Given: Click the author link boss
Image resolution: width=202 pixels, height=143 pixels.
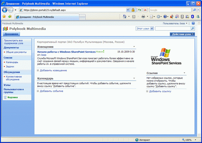Looking at the screenshot, I should 44,55.
